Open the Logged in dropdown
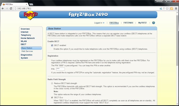This screenshot has height=106, width=179. [x=99, y=23]
